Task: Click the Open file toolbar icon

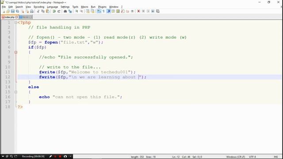Action: (8, 11)
